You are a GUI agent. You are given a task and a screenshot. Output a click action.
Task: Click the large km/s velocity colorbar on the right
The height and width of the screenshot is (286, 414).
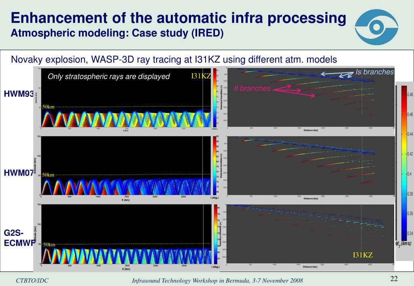[x=404, y=163]
